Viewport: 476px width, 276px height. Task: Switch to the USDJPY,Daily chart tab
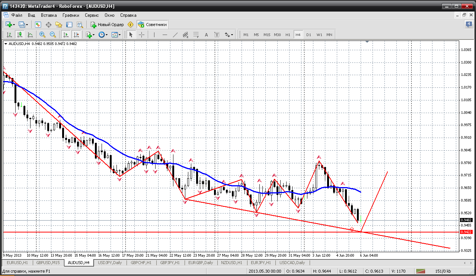[110, 263]
